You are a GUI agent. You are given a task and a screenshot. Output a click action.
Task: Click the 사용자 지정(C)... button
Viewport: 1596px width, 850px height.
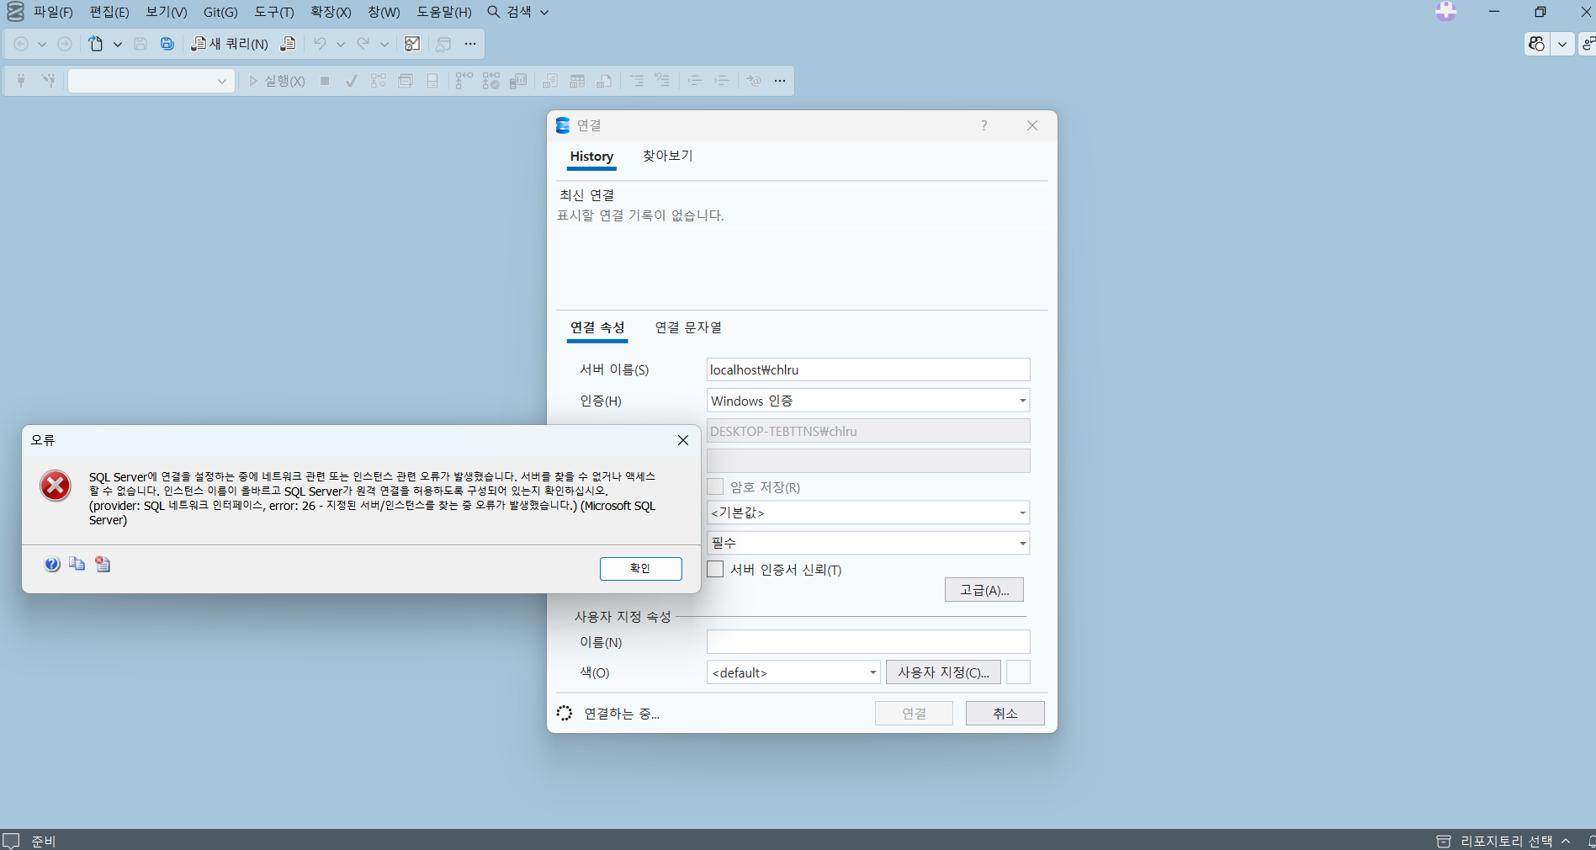tap(943, 672)
